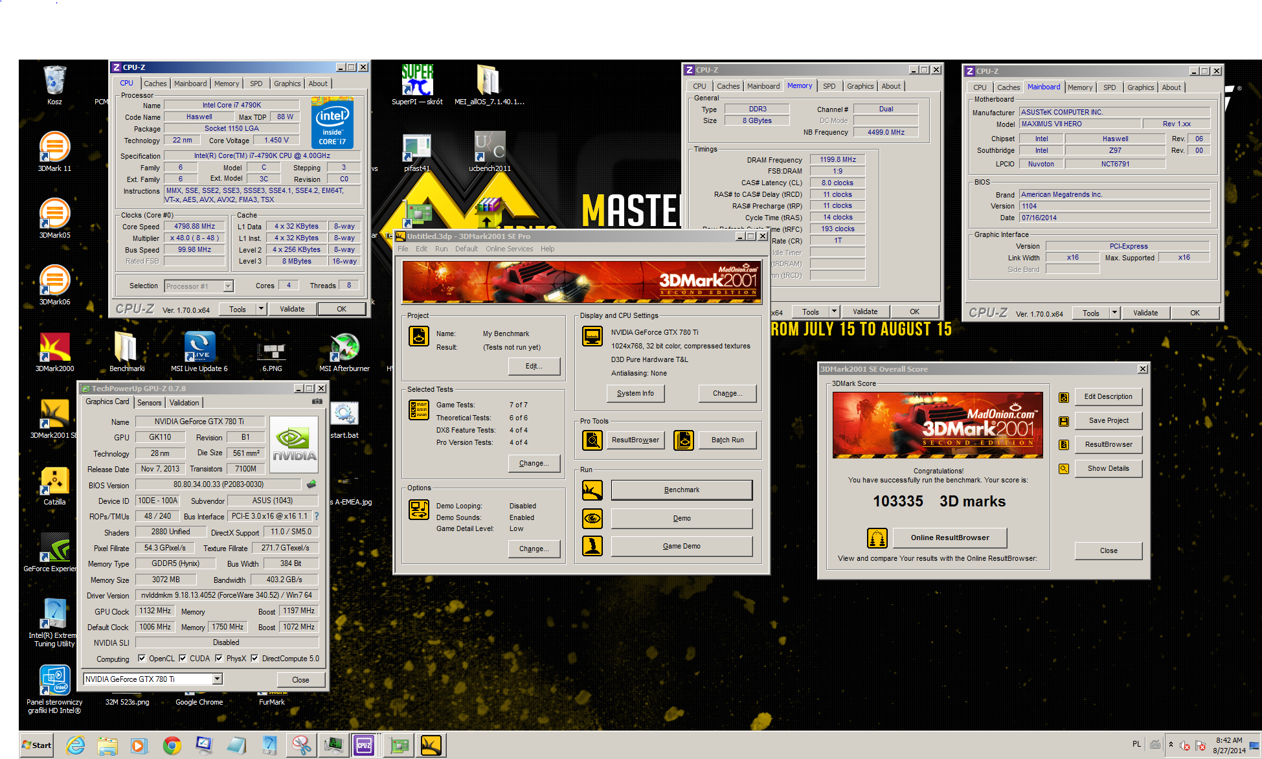Screen dimensions: 1262x759
Task: Toggle the CUDA checkbox in GPU-Z
Action: click(x=183, y=658)
